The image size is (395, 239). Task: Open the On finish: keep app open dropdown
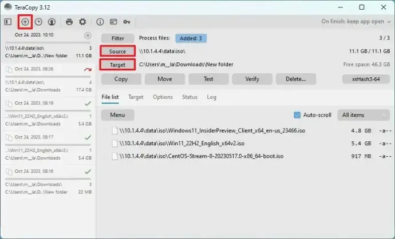point(356,22)
